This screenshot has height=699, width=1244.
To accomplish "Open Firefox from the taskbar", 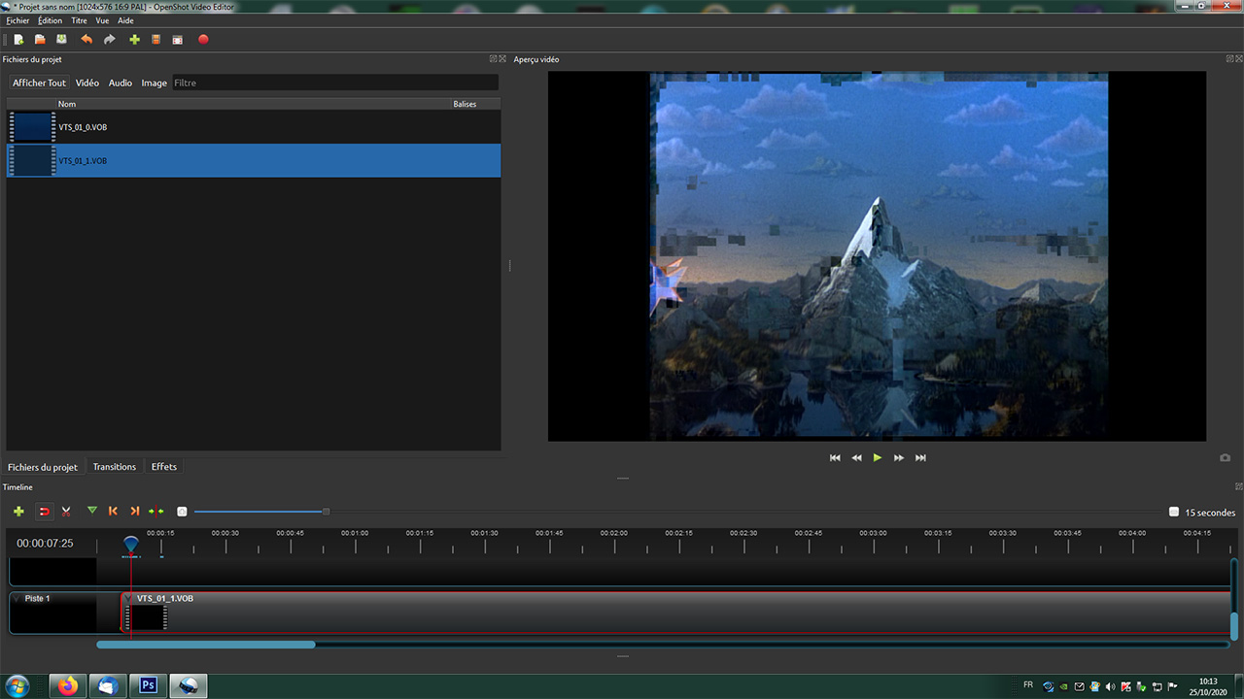I will [x=68, y=685].
